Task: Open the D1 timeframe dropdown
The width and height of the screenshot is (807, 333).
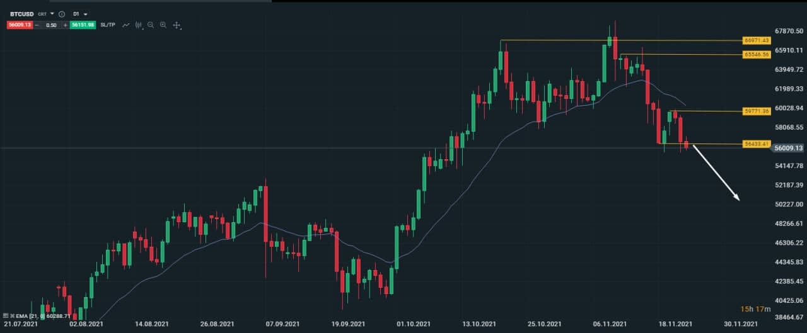Action: tap(81, 14)
